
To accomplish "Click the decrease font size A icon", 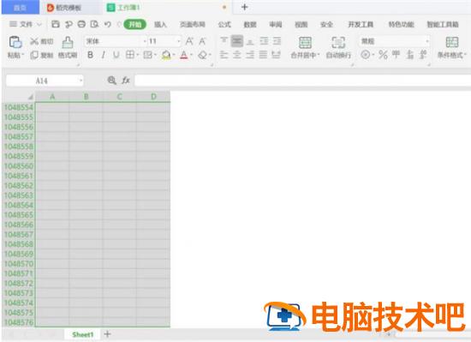I will (202, 41).
